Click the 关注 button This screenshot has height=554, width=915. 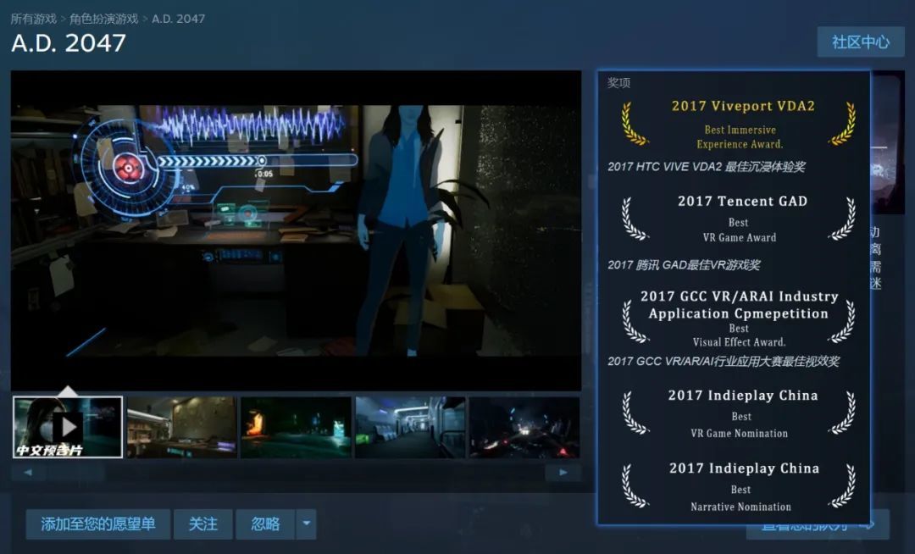(203, 524)
